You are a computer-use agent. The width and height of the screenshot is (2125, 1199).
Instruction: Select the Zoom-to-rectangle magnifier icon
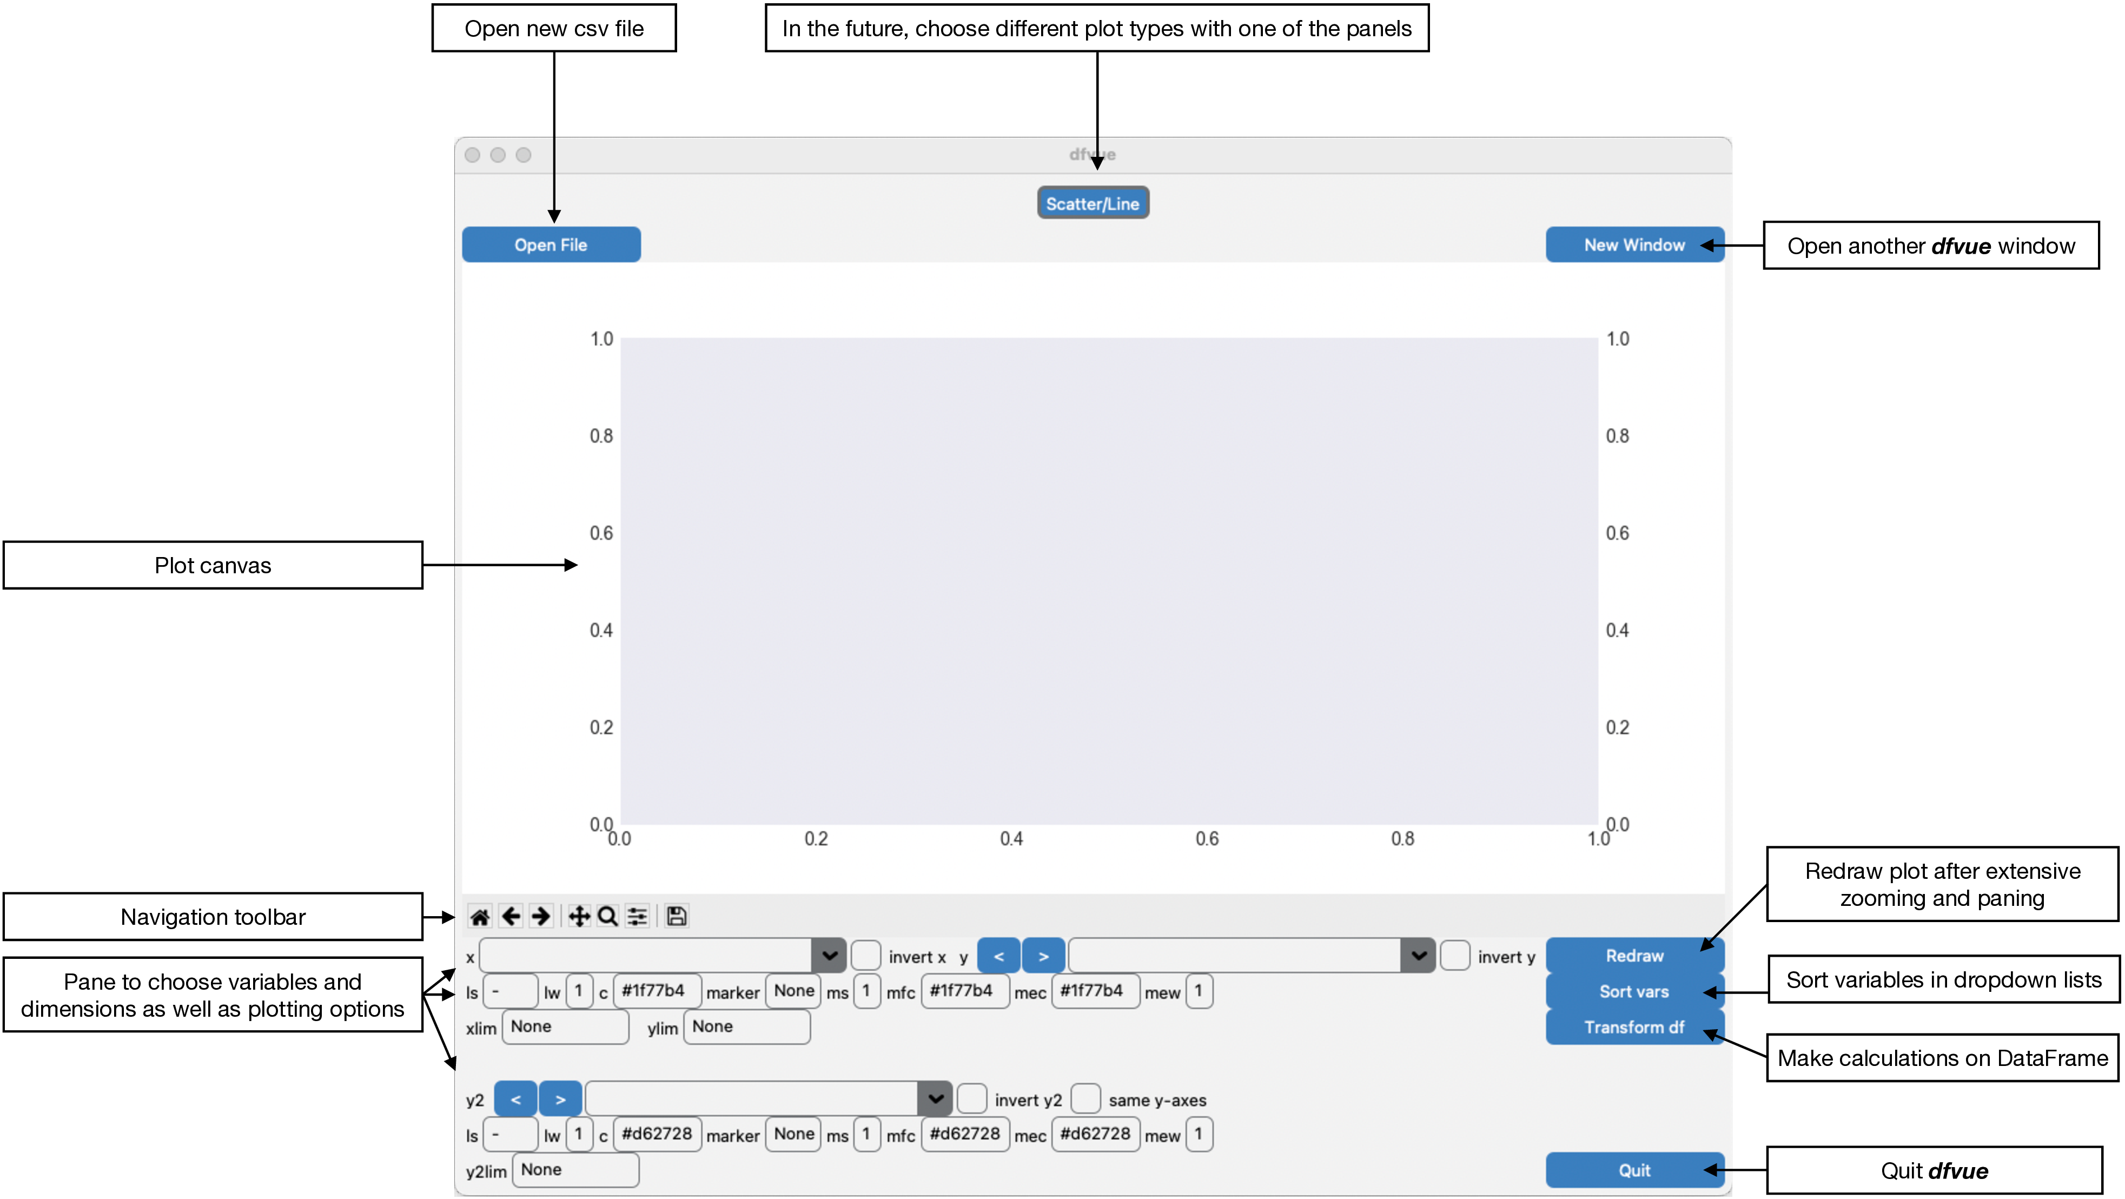(607, 915)
